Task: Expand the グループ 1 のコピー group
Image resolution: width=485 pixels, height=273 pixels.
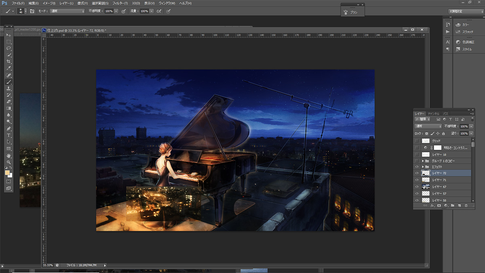Action: pos(423,160)
